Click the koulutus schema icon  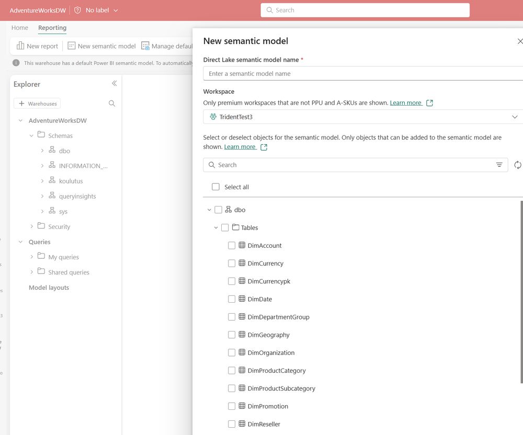point(52,180)
